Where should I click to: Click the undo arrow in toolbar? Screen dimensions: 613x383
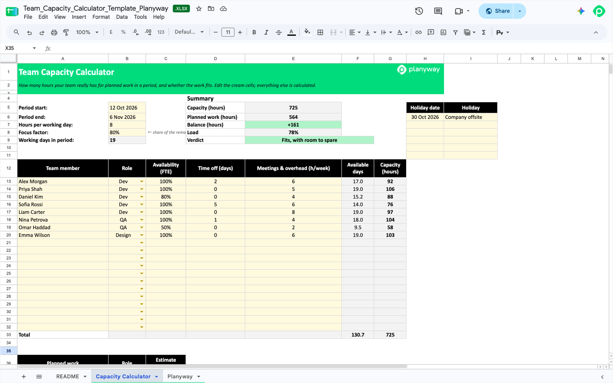click(x=29, y=32)
